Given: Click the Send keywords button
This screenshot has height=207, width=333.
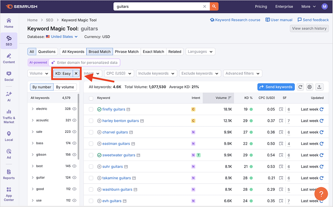Looking at the screenshot, I should [276, 87].
